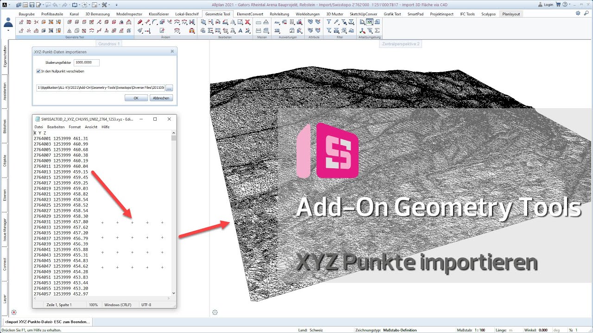Click the user profile silhouette icon

tap(8, 22)
